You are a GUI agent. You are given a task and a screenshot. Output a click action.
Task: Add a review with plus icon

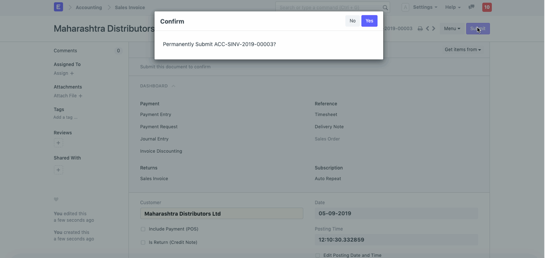coord(58,143)
